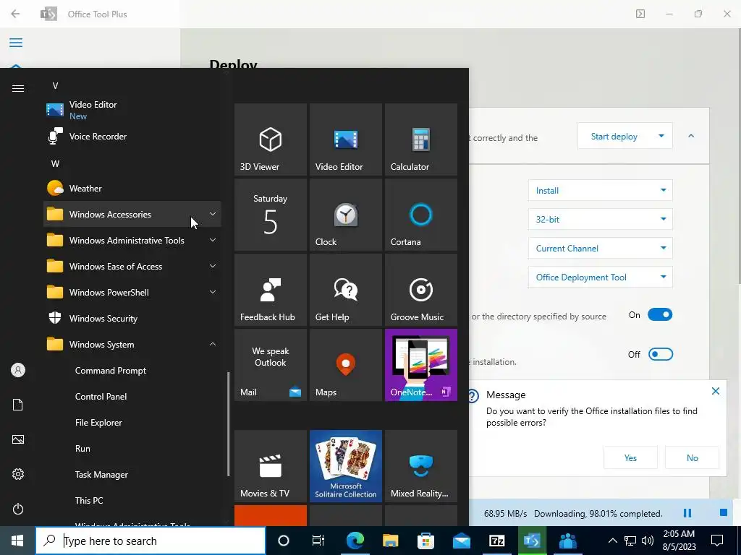The height and width of the screenshot is (555, 741).
Task: Expand Windows Administrative Tools folder
Action: point(132,240)
